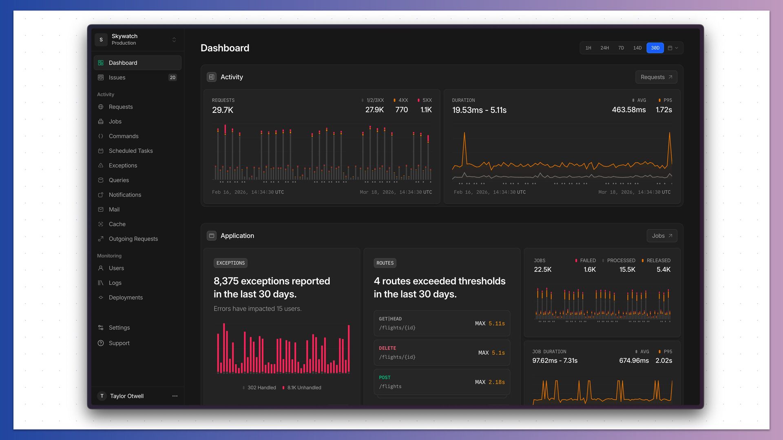This screenshot has width=783, height=440.
Task: Click the Scheduled Tasks calendar icon
Action: pyautogui.click(x=101, y=151)
